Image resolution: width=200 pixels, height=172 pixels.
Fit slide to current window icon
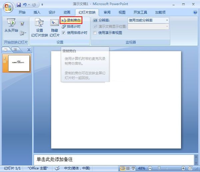190,168
